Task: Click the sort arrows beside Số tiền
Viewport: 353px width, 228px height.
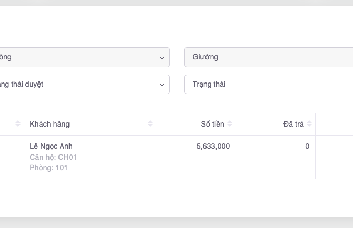Action: [230, 124]
